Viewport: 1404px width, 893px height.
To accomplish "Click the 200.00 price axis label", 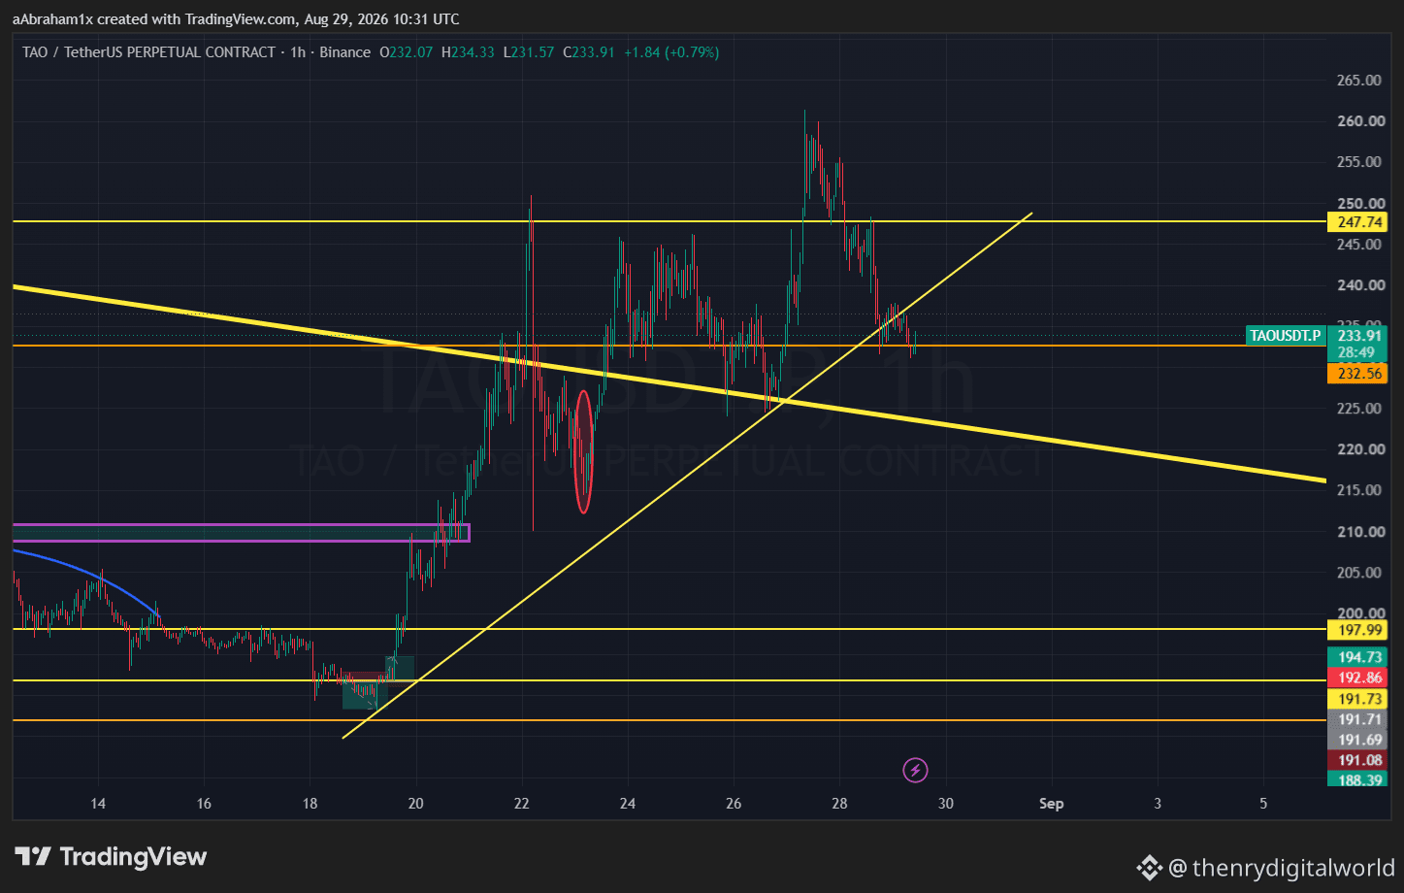I will click(x=1359, y=612).
